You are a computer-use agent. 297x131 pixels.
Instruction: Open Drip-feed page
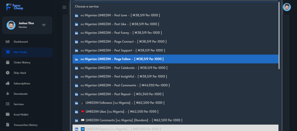pos(27,73)
